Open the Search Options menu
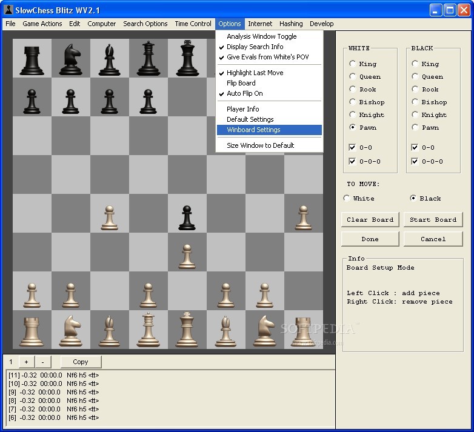This screenshot has width=474, height=432. click(145, 24)
